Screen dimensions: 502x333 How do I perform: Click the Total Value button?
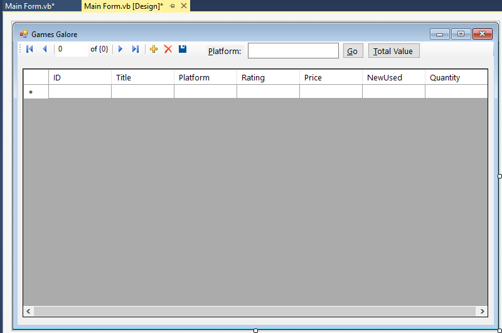click(x=393, y=51)
